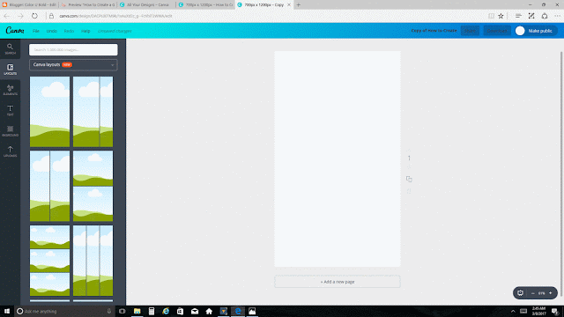Zoom in with plus button
564x317 pixels.
[550, 293]
